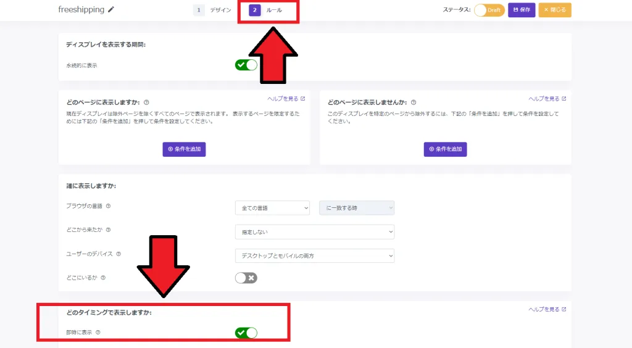Click help icon next to どこにいるか
The height and width of the screenshot is (348, 632).
coord(103,278)
